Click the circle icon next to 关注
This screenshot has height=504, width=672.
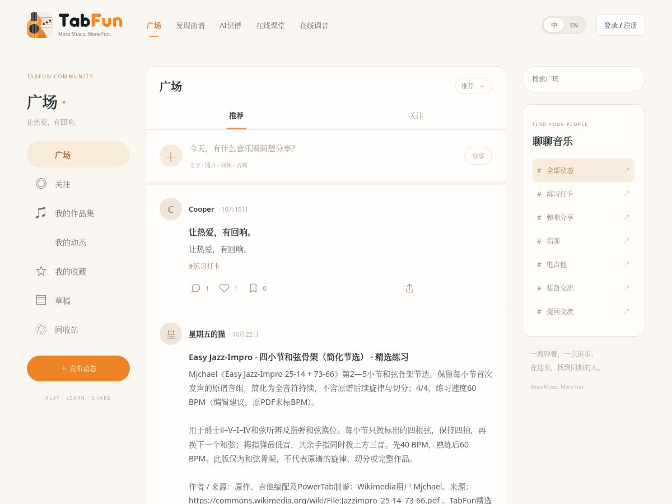click(41, 183)
